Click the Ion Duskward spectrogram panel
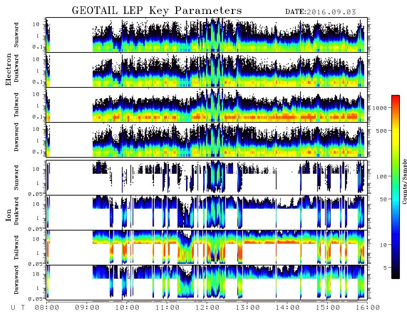 [x=207, y=213]
